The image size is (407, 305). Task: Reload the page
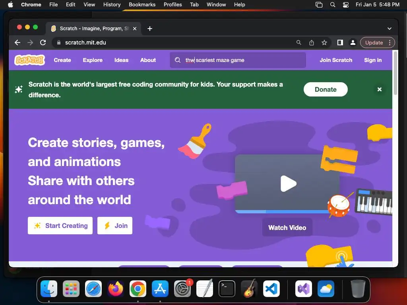(43, 42)
